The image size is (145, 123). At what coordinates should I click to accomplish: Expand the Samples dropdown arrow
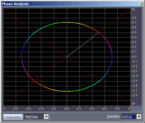click(139, 117)
